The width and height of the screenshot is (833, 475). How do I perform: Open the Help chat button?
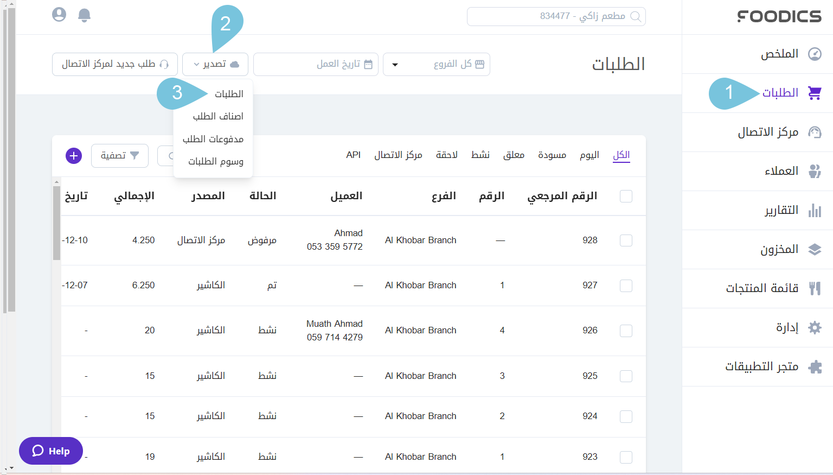(x=50, y=451)
